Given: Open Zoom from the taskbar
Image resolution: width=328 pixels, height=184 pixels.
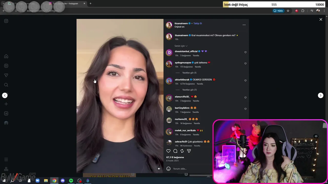Looking at the screenshot, I should [x=38, y=181].
